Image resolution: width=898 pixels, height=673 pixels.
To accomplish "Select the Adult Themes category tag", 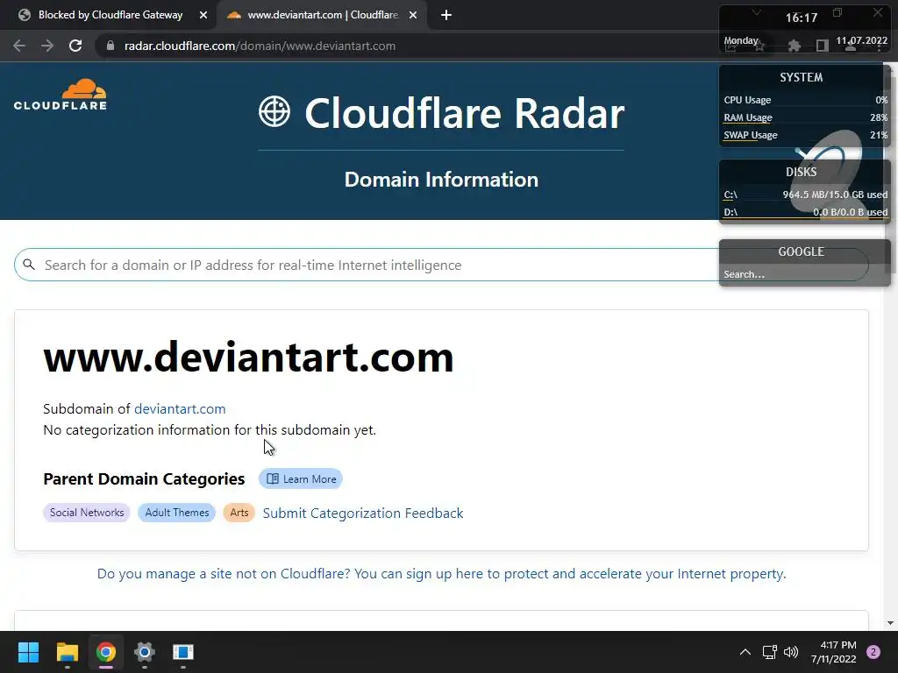I will click(177, 513).
